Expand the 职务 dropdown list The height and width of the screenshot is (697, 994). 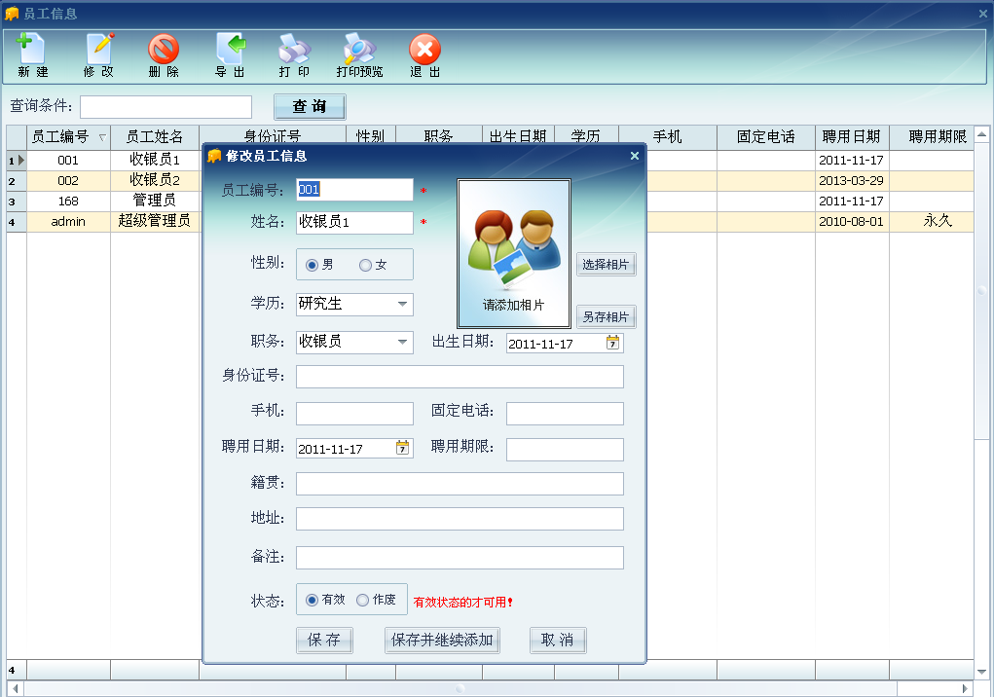(403, 343)
